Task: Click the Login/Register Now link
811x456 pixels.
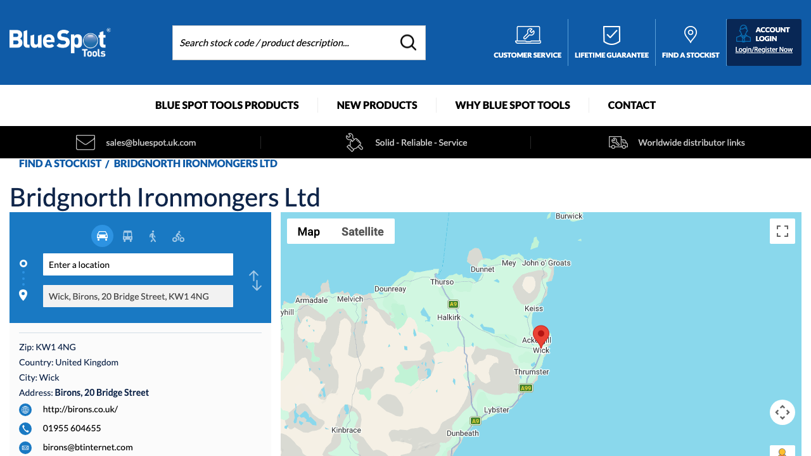Action: pos(763,49)
